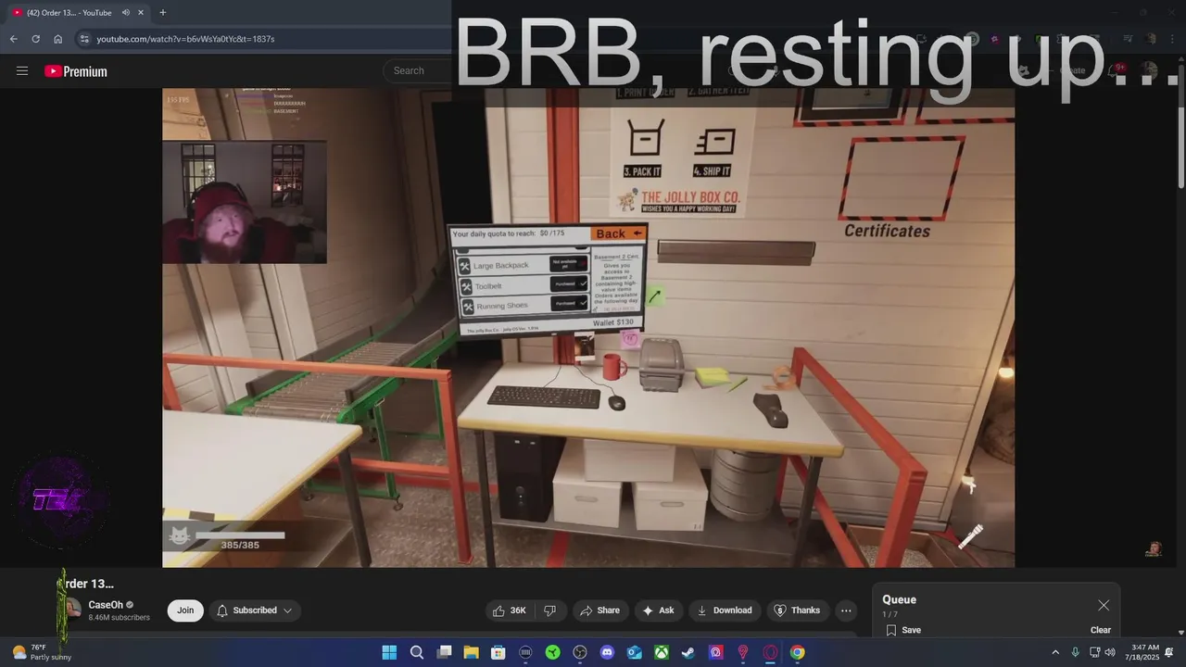Open the YouTube guide hamburger menu
The image size is (1186, 667).
[x=22, y=71]
